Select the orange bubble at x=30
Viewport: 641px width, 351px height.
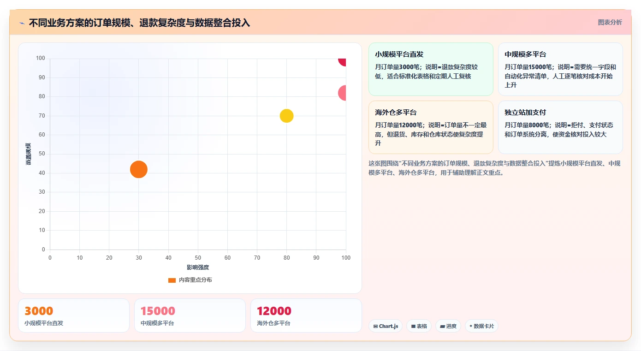pos(138,169)
